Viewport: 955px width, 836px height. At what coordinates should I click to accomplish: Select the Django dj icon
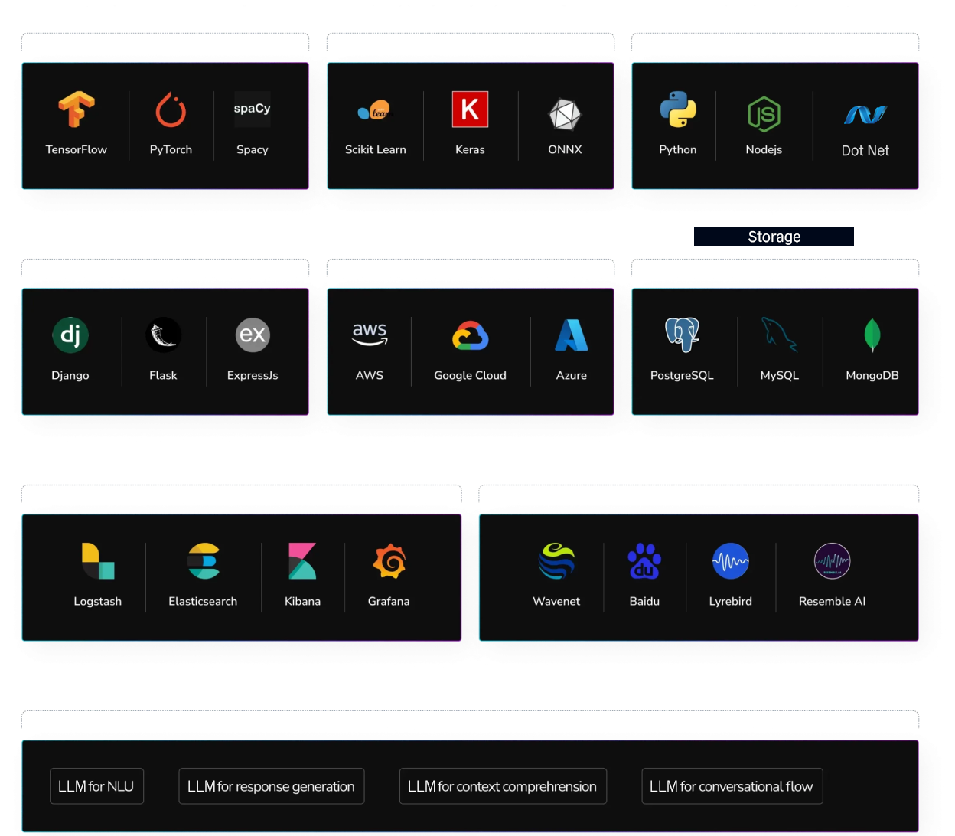[x=70, y=335]
